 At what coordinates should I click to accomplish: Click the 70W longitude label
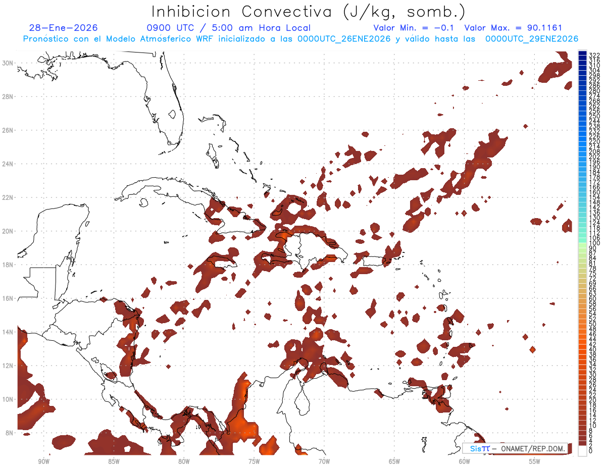point(324,461)
